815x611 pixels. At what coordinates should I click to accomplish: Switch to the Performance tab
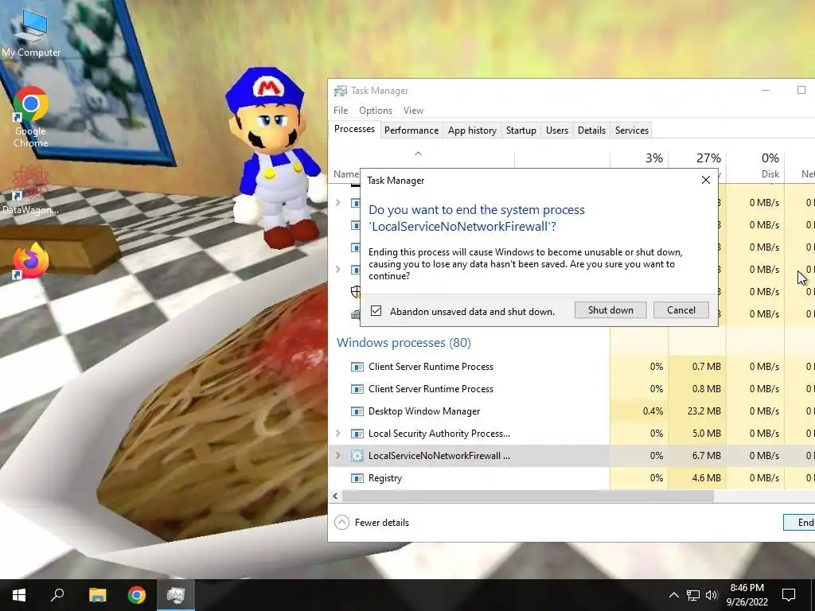click(x=411, y=130)
